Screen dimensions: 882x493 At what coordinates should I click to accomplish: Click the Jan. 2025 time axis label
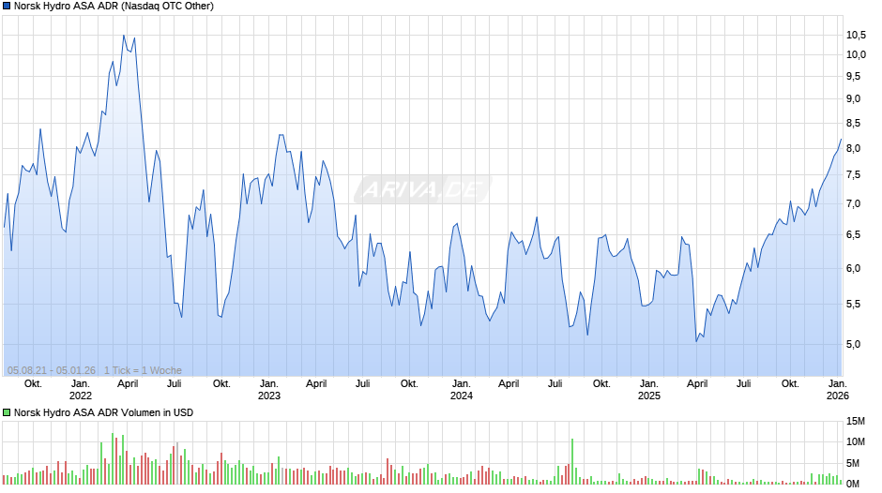coord(648,390)
